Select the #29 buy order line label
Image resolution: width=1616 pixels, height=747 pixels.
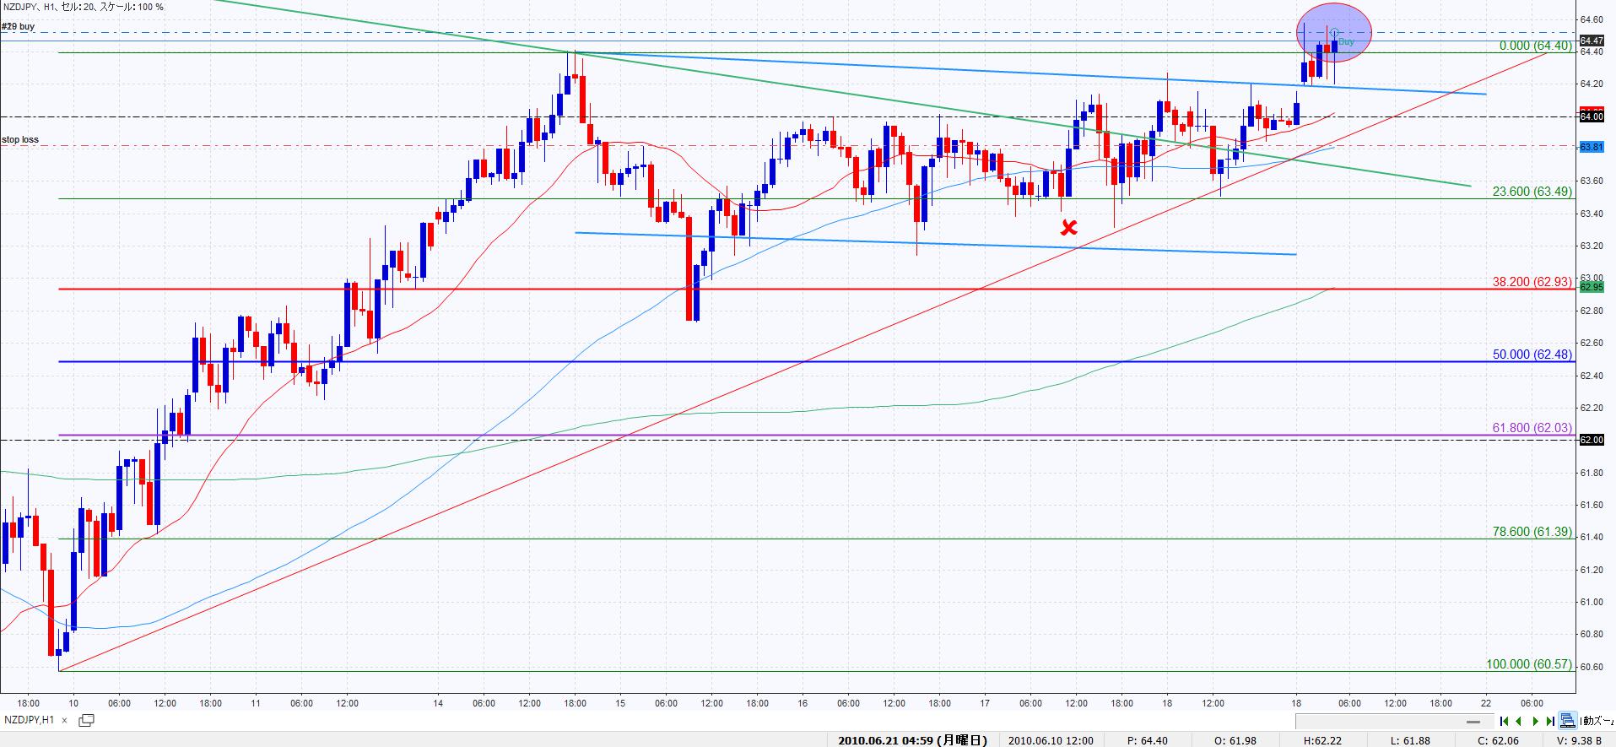[x=19, y=26]
